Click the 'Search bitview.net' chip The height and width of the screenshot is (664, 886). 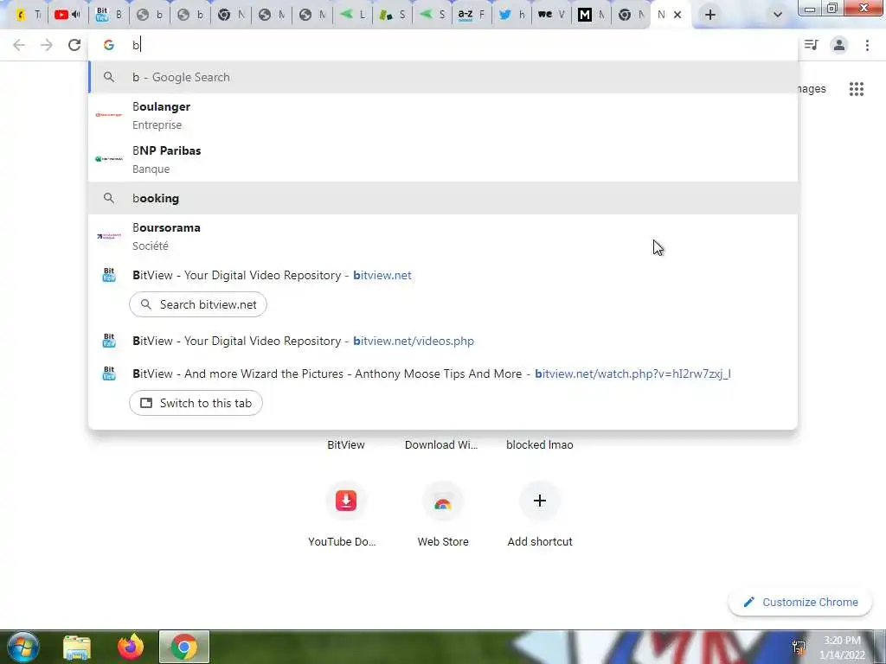pos(198,305)
